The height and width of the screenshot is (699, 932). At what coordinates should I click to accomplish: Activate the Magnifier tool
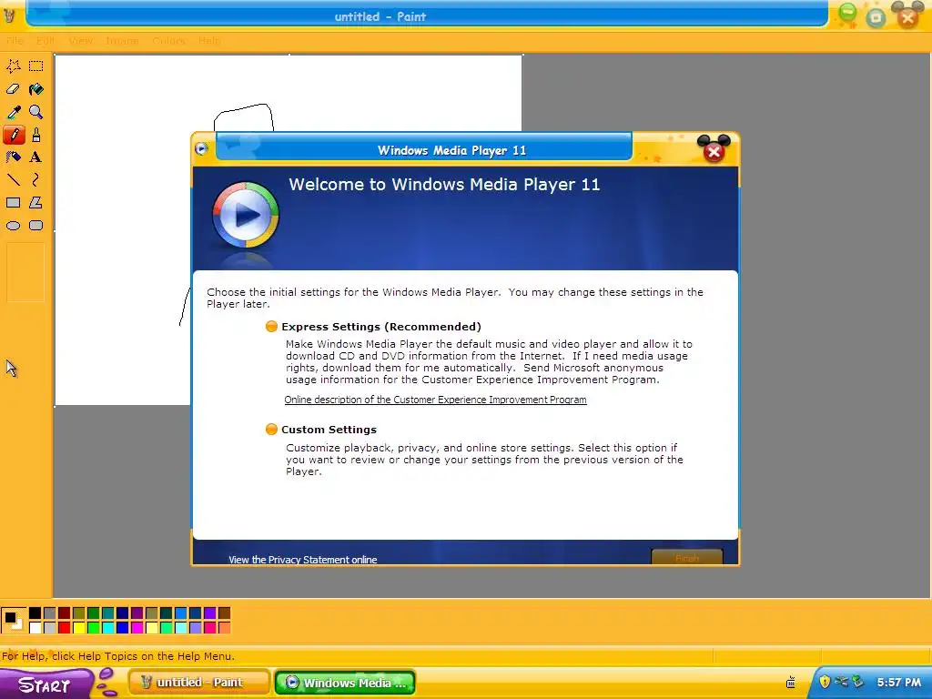35,112
